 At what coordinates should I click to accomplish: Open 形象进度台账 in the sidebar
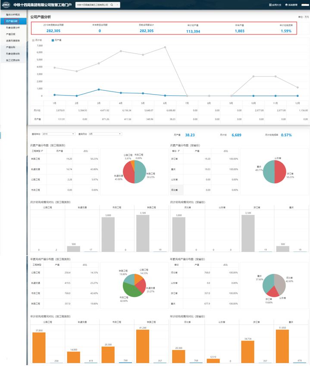pos(13,54)
